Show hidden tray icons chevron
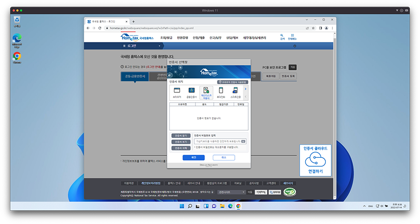 (364, 206)
